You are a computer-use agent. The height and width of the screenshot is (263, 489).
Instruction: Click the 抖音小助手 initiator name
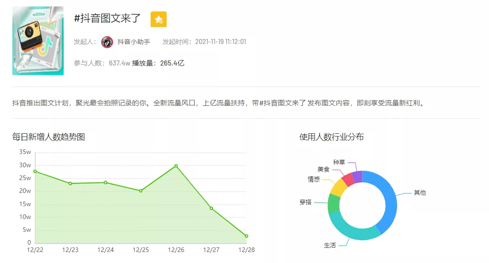[x=134, y=42]
